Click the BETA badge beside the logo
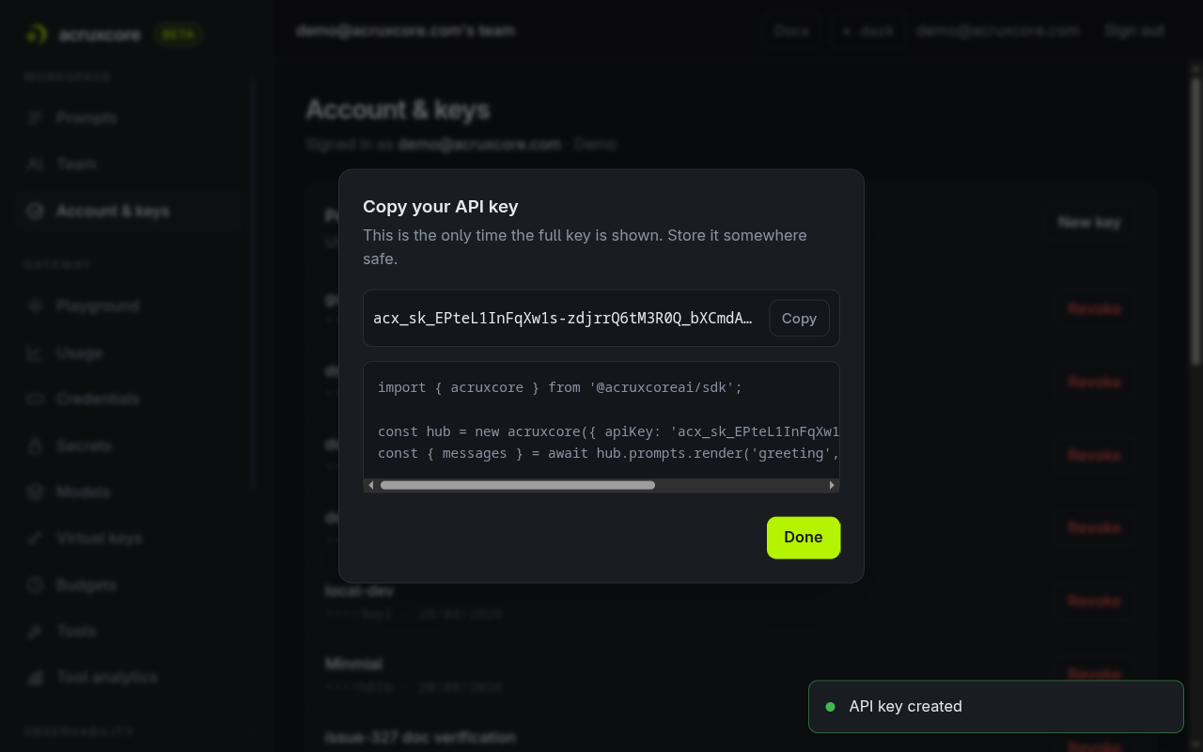This screenshot has height=752, width=1203. pyautogui.click(x=178, y=34)
